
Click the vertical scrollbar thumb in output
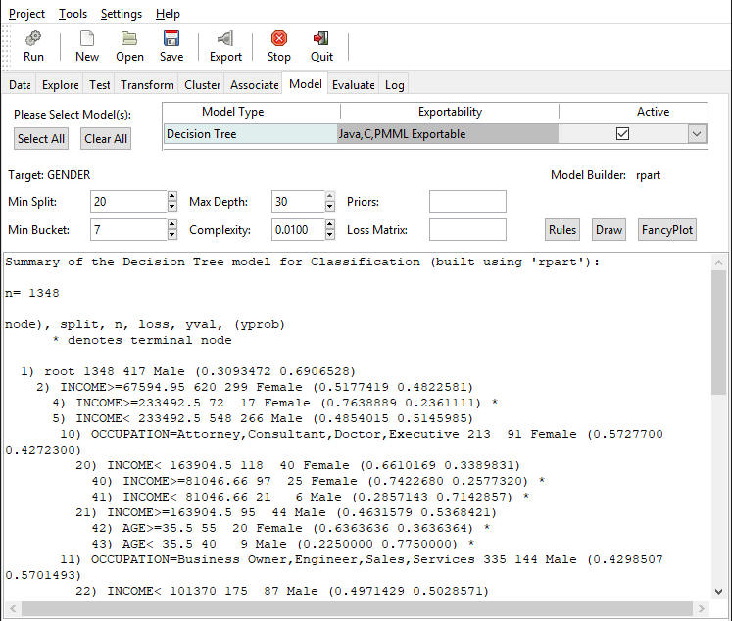(x=719, y=333)
